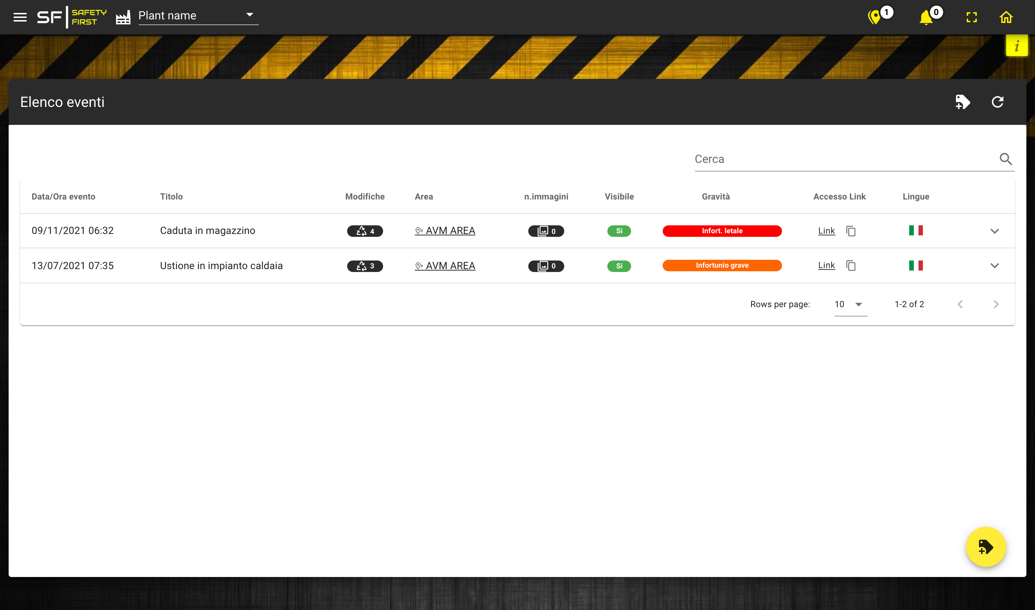Toggle Visibile Si badge for Caduta row
Image resolution: width=1035 pixels, height=610 pixels.
coord(619,231)
